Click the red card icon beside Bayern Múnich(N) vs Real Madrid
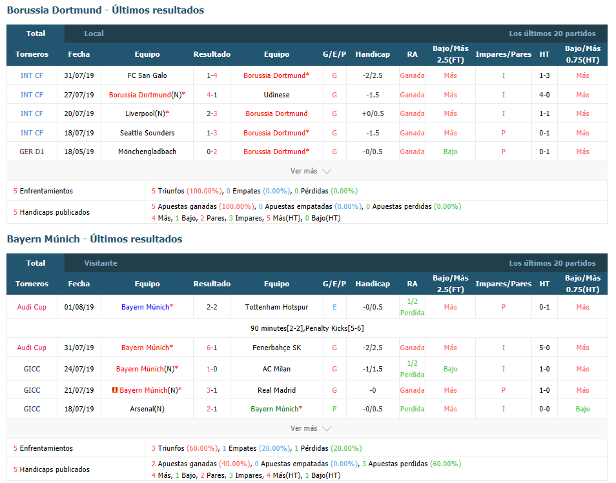Screen dimensions: 616x483 pos(115,390)
